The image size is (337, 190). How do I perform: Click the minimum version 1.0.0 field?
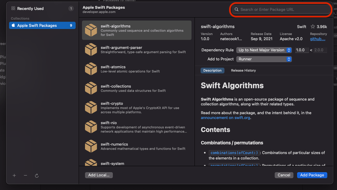click(302, 50)
